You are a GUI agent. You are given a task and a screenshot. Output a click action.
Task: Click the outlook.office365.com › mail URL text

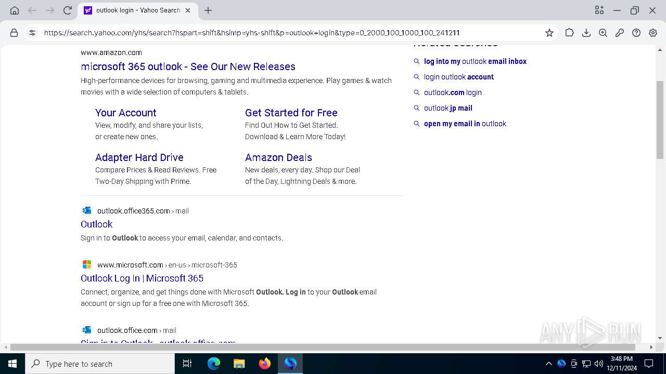point(143,211)
